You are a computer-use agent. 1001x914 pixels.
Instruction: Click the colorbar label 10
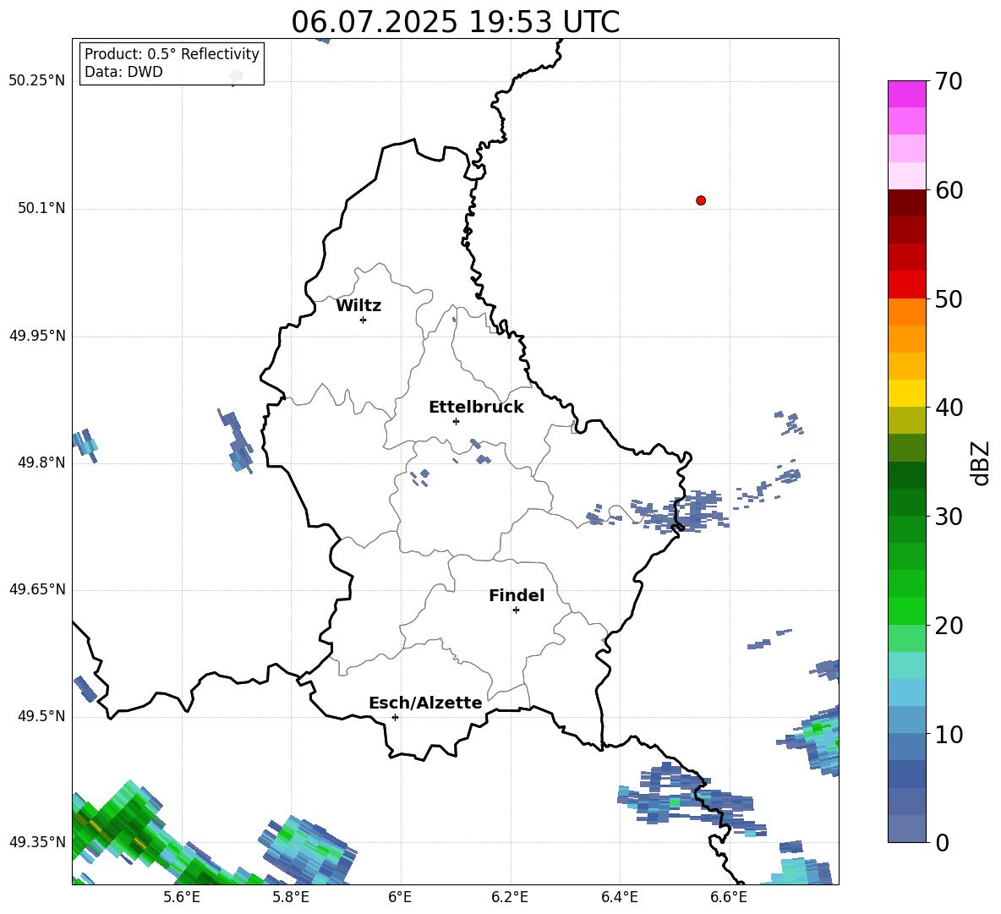[949, 735]
